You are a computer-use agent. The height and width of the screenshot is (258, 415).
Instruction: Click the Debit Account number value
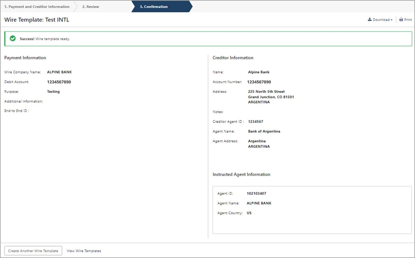click(59, 82)
